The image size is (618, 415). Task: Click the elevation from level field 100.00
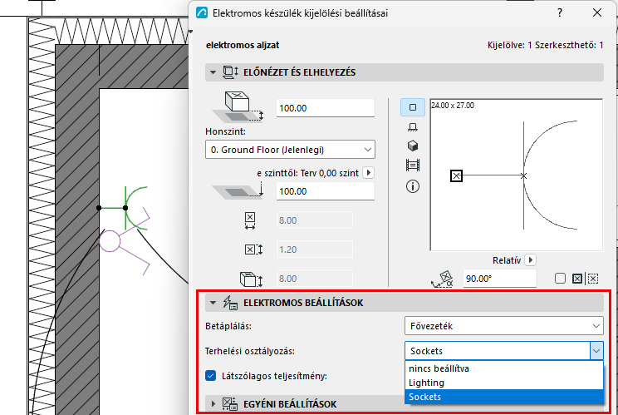click(326, 191)
